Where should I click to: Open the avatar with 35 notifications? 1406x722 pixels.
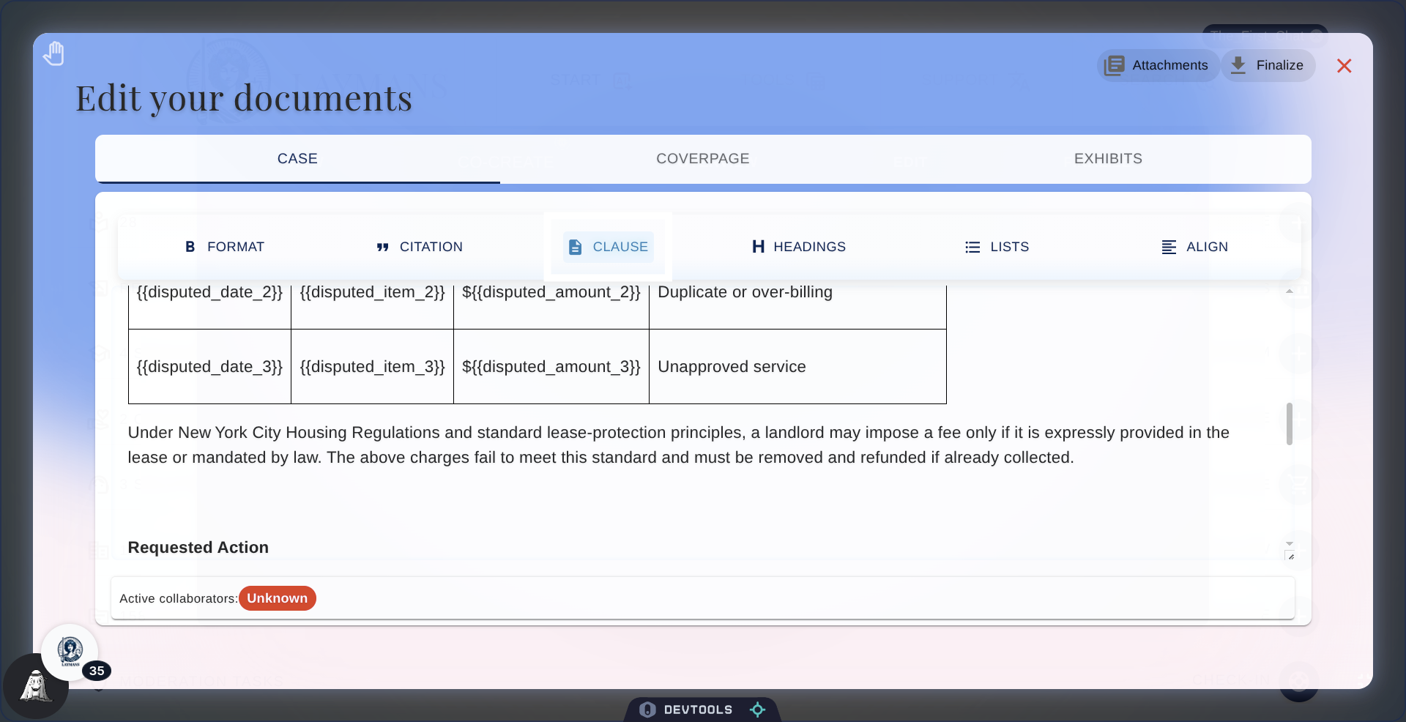[70, 652]
